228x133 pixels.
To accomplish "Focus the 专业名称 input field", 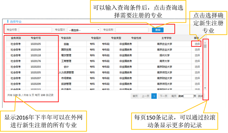I will click(x=132, y=30).
